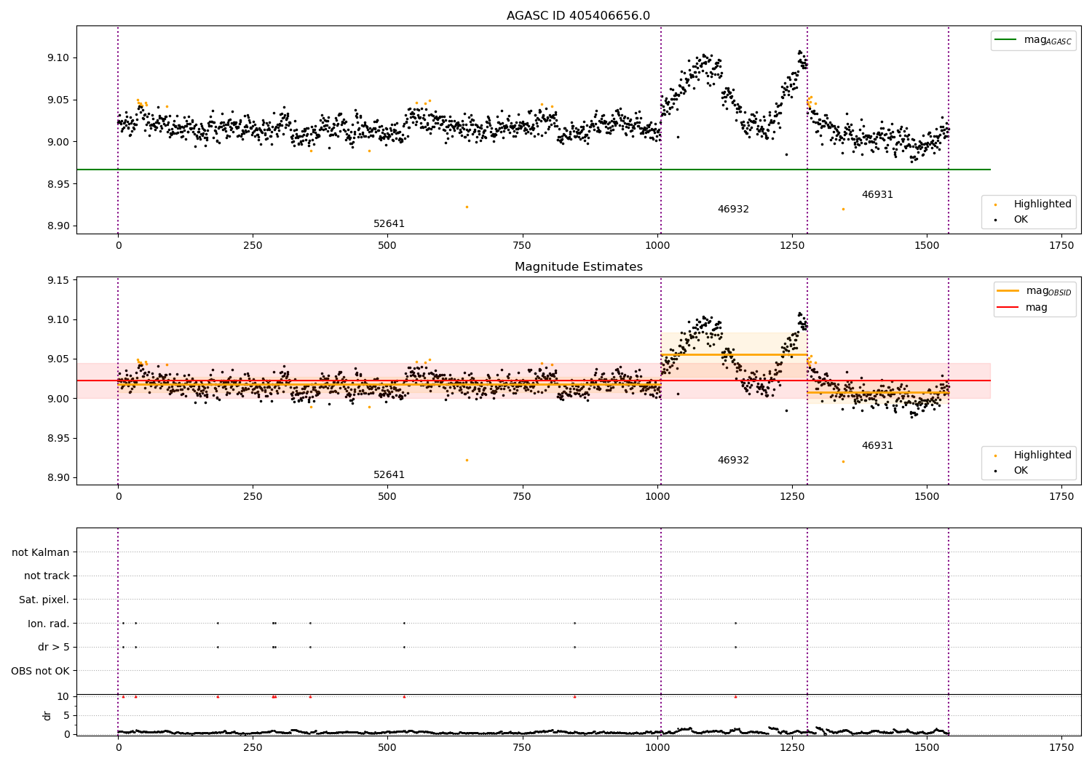Image resolution: width=1092 pixels, height=764 pixels.
Task: Click the 10 tick on the dr axis
Action: (63, 697)
